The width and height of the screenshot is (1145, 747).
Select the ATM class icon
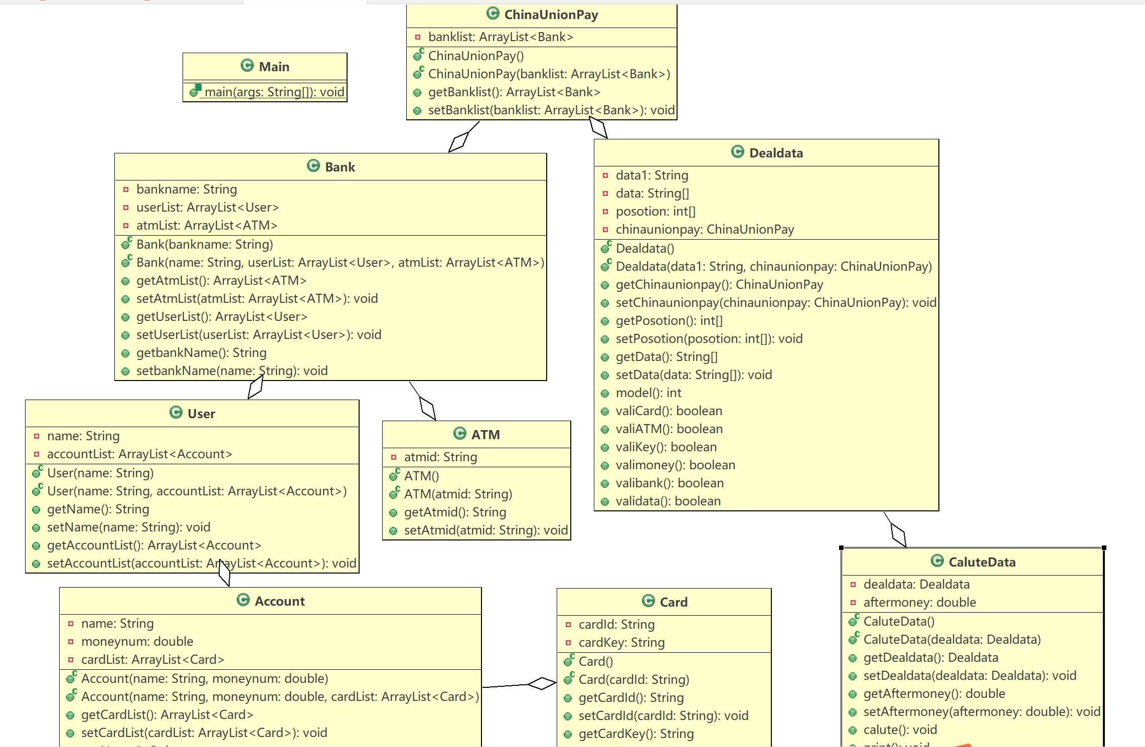[x=459, y=433]
